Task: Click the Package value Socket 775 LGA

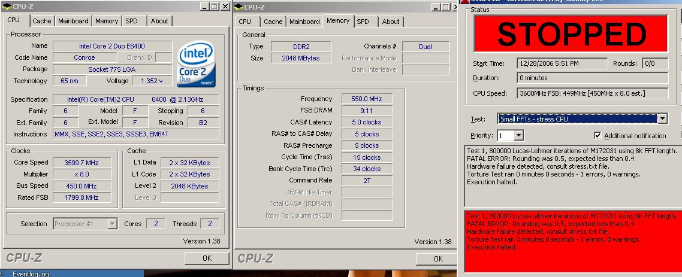Action: (112, 69)
